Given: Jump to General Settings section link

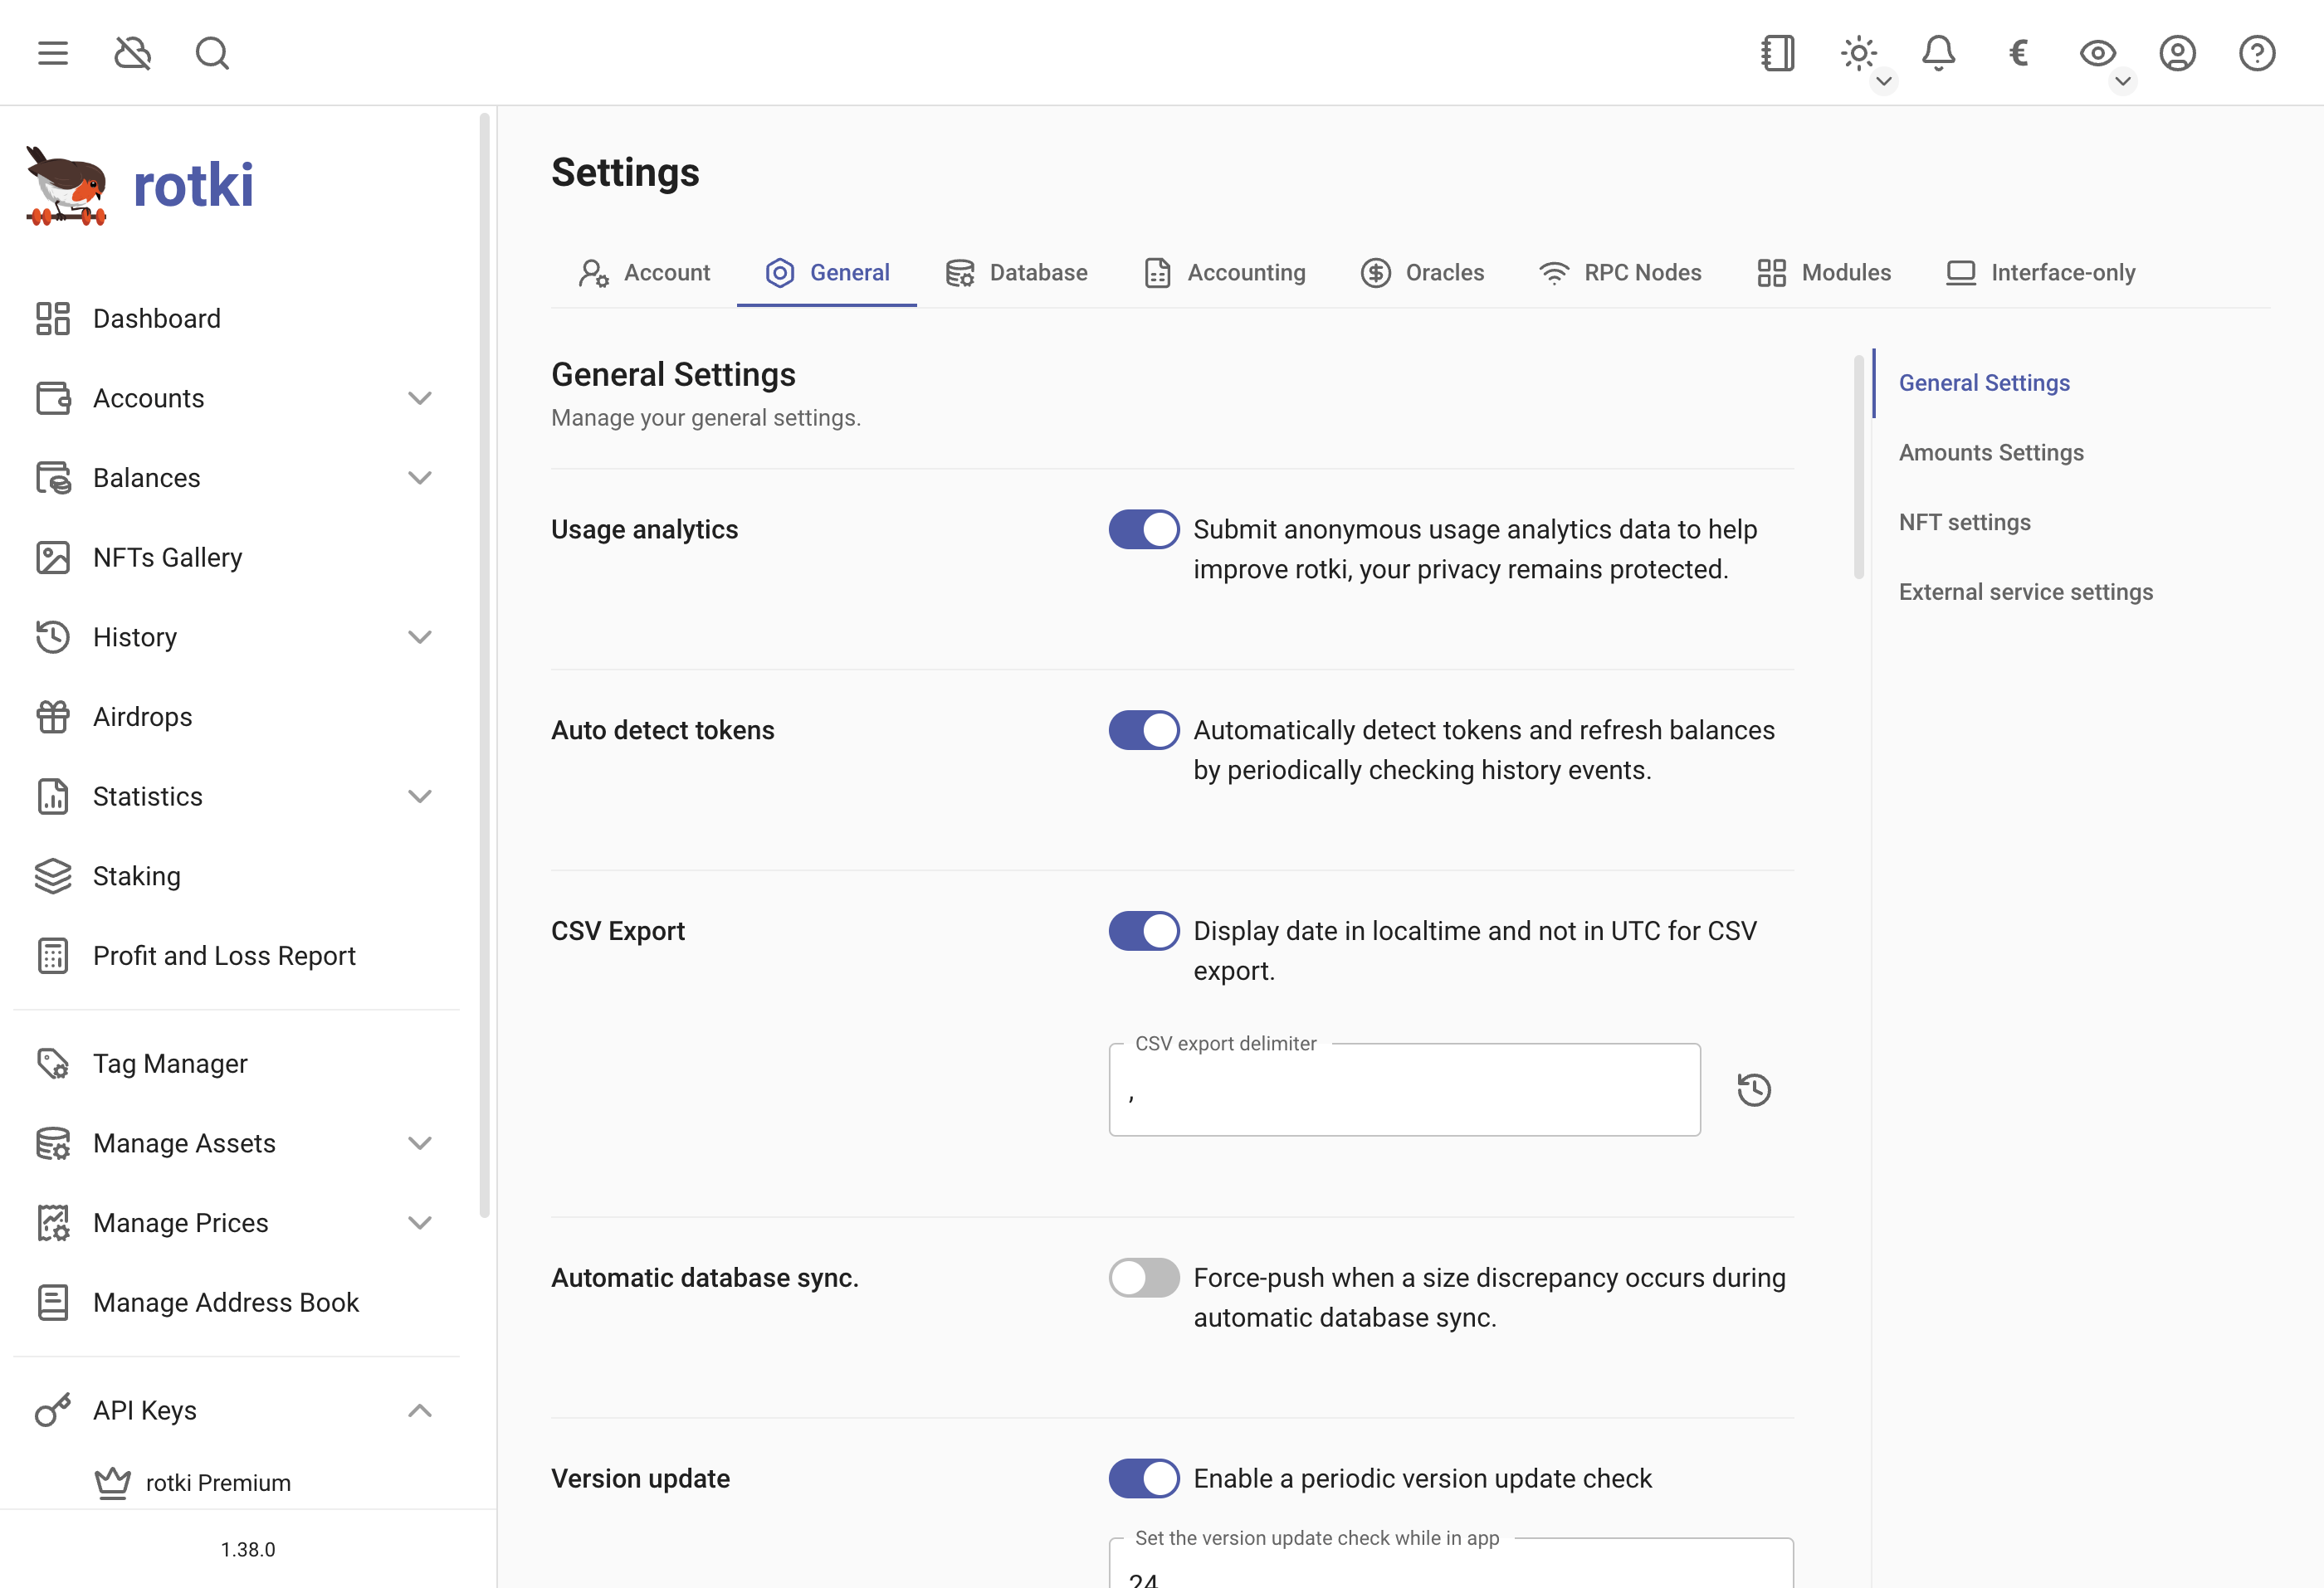Looking at the screenshot, I should coord(1984,382).
